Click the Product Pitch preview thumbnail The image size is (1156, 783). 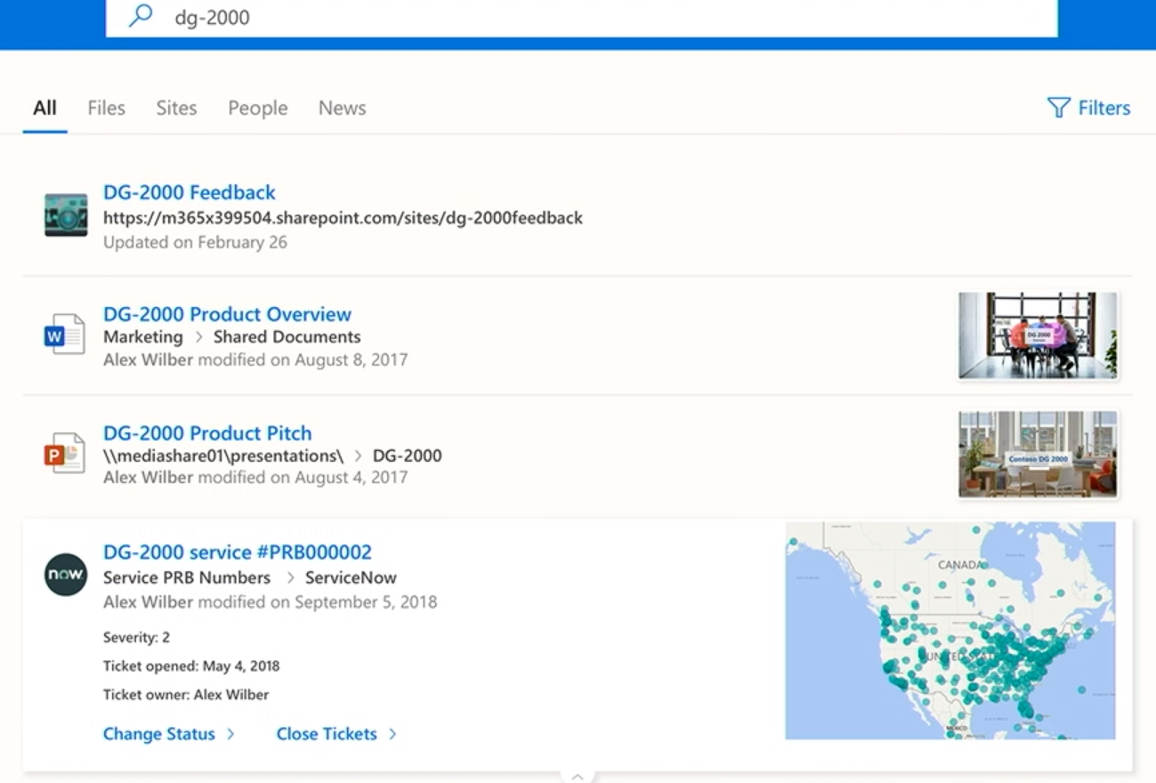coord(1037,454)
